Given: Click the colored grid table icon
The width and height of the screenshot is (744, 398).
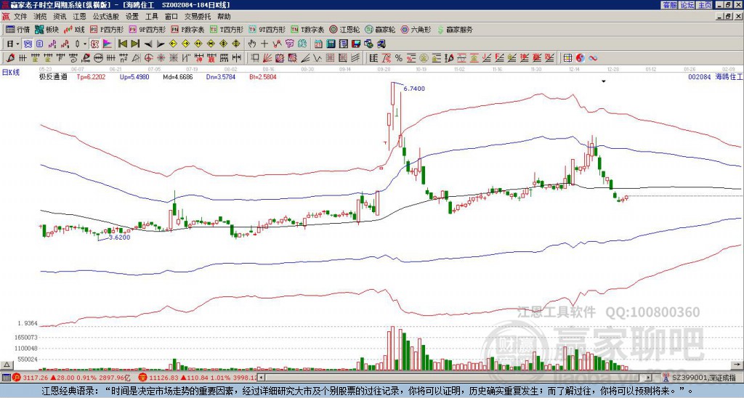Looking at the screenshot, I should coord(567,58).
